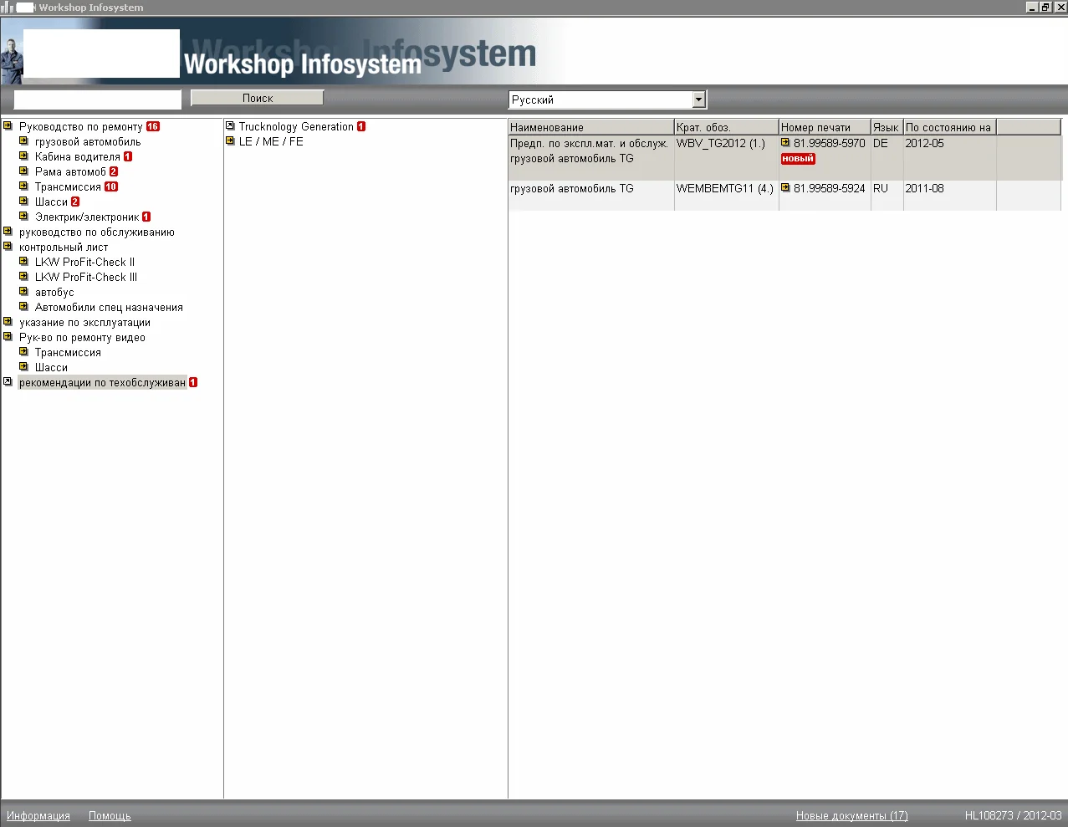
Task: Select LKW ProFit-Check II item
Action: click(84, 263)
